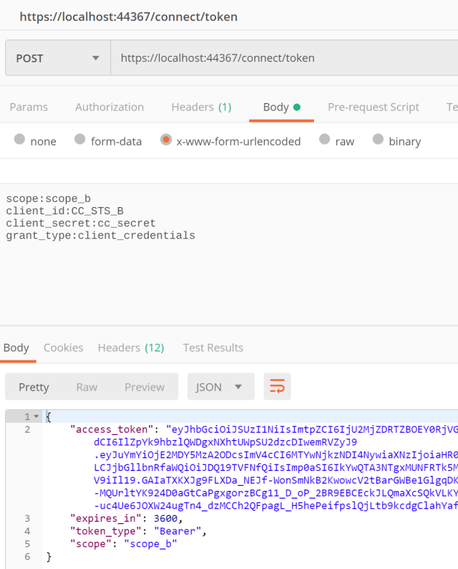Open response Headers (12) tab

(x=130, y=348)
